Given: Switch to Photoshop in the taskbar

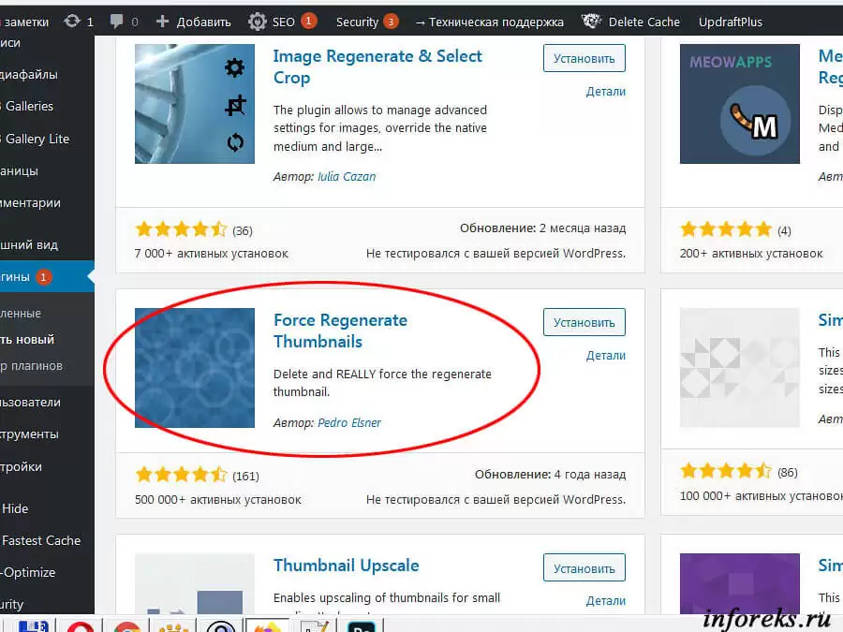Looking at the screenshot, I should pos(361,626).
